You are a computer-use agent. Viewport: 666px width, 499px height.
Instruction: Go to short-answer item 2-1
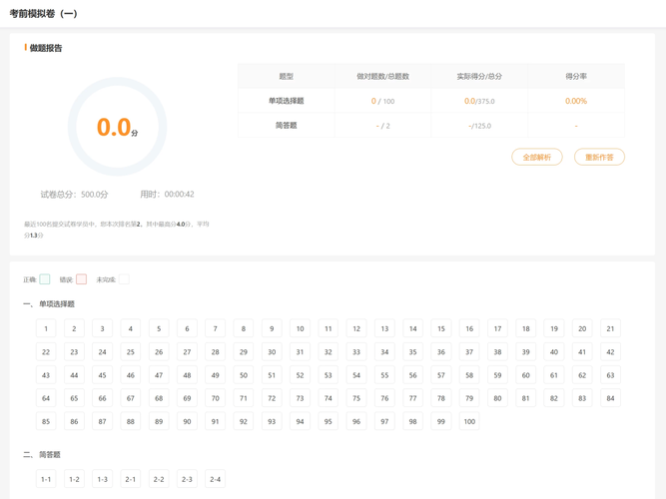click(x=131, y=479)
